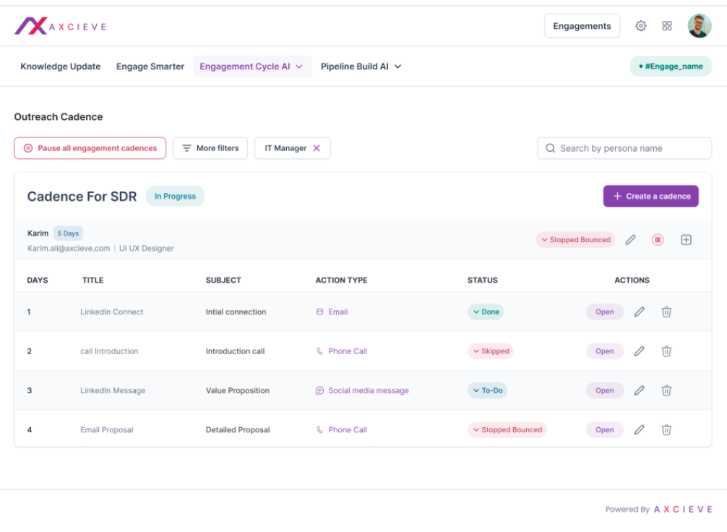Click the add step plus icon for Karim
This screenshot has width=727, height=532.
pyautogui.click(x=686, y=240)
